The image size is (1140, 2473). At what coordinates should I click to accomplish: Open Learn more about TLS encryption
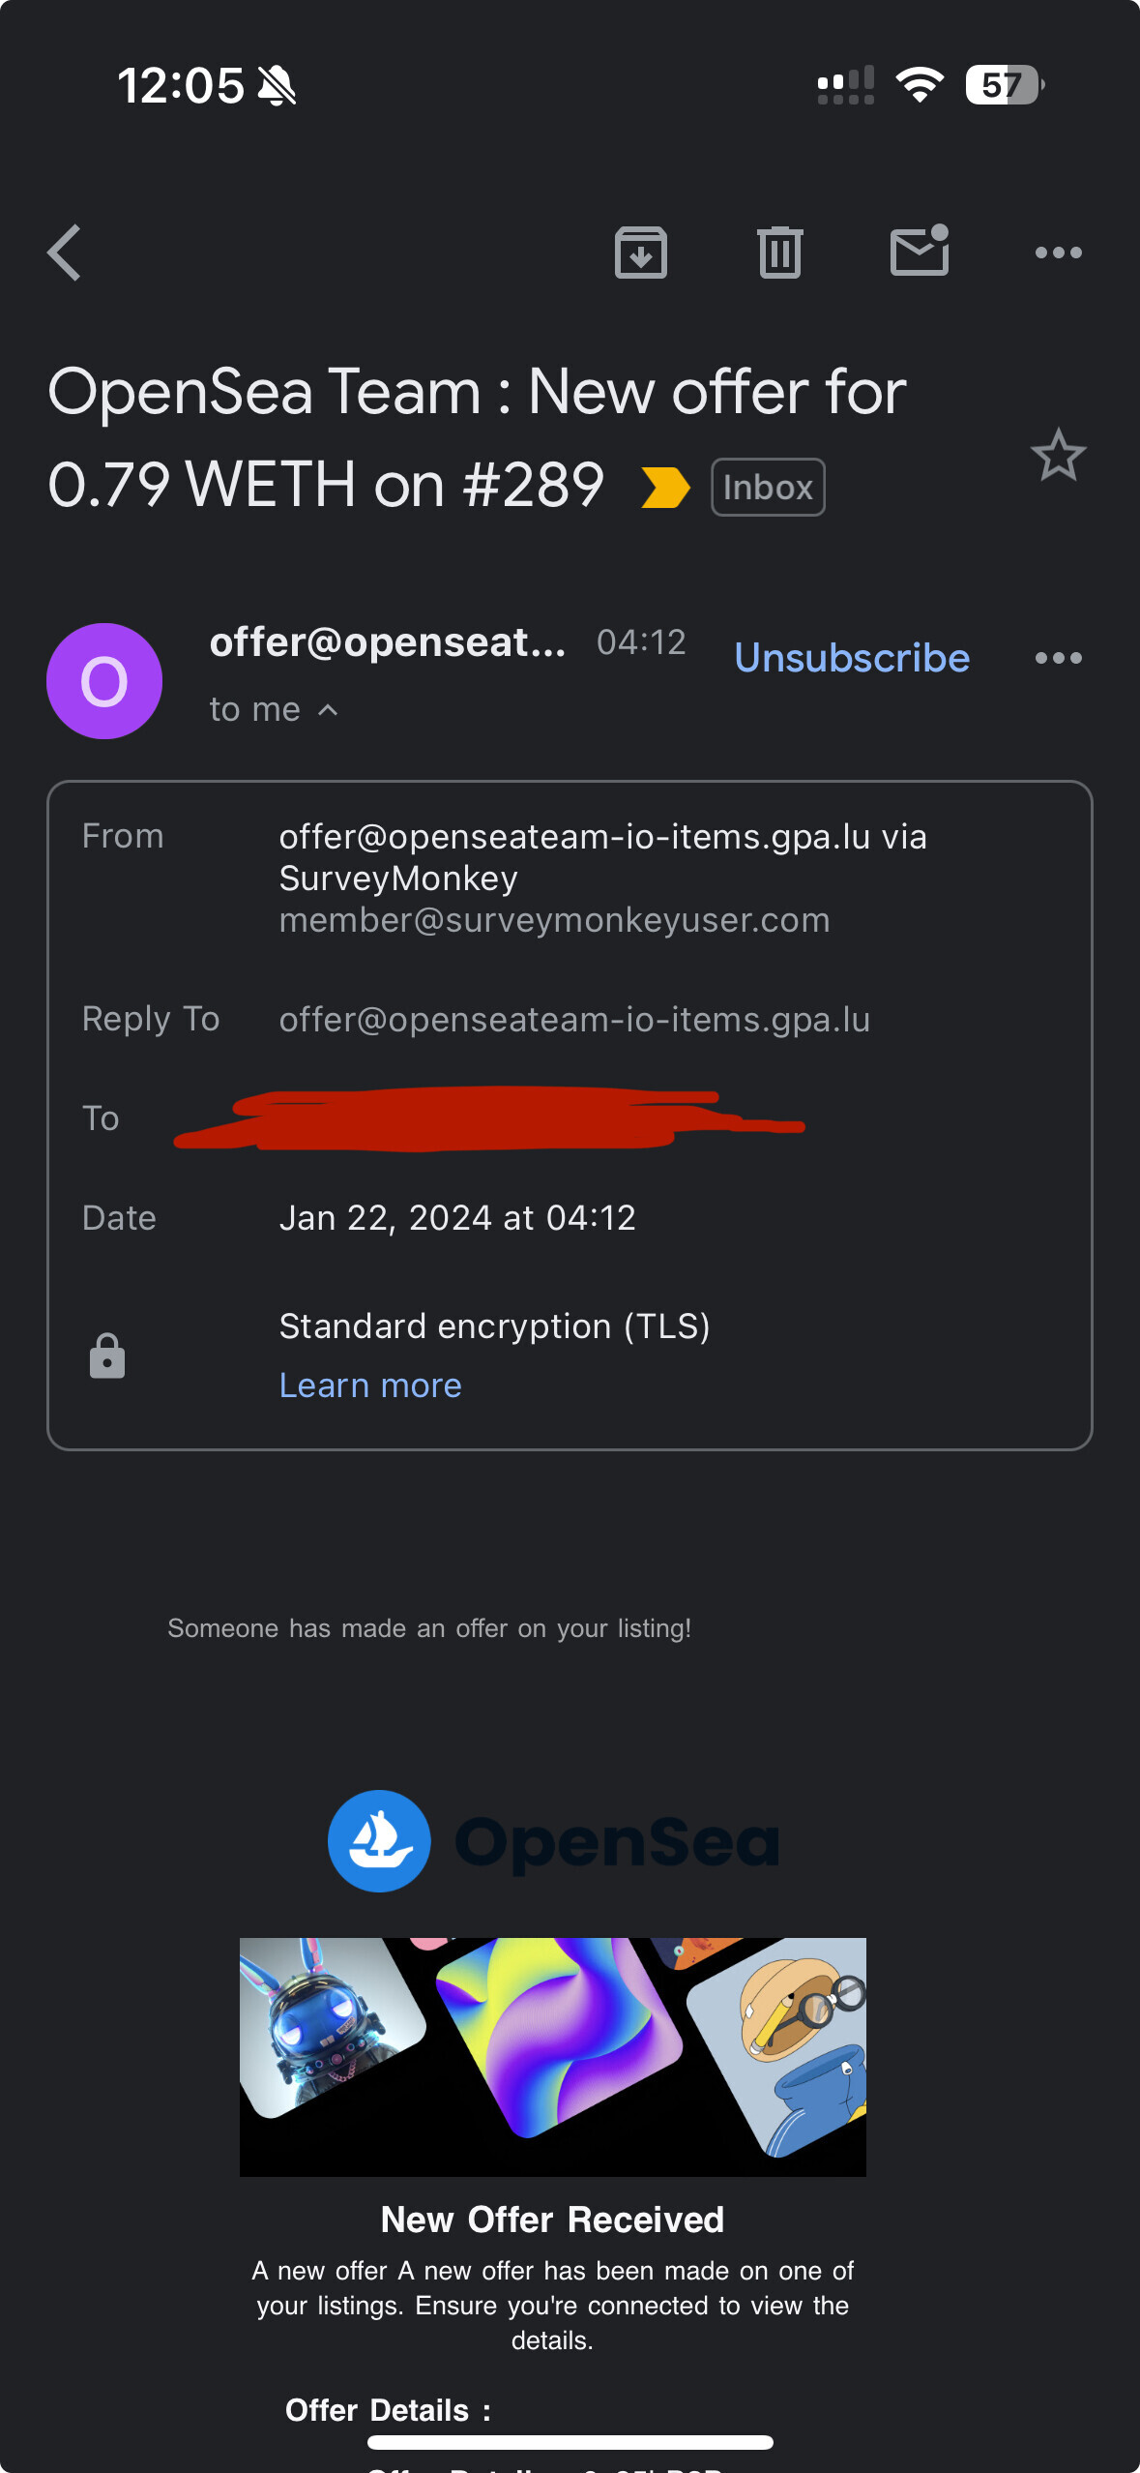(370, 1385)
